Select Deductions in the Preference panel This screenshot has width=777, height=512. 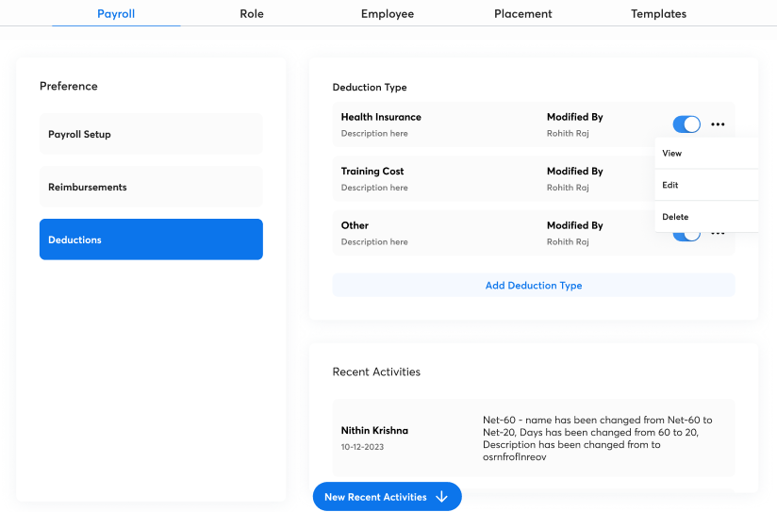(x=151, y=239)
